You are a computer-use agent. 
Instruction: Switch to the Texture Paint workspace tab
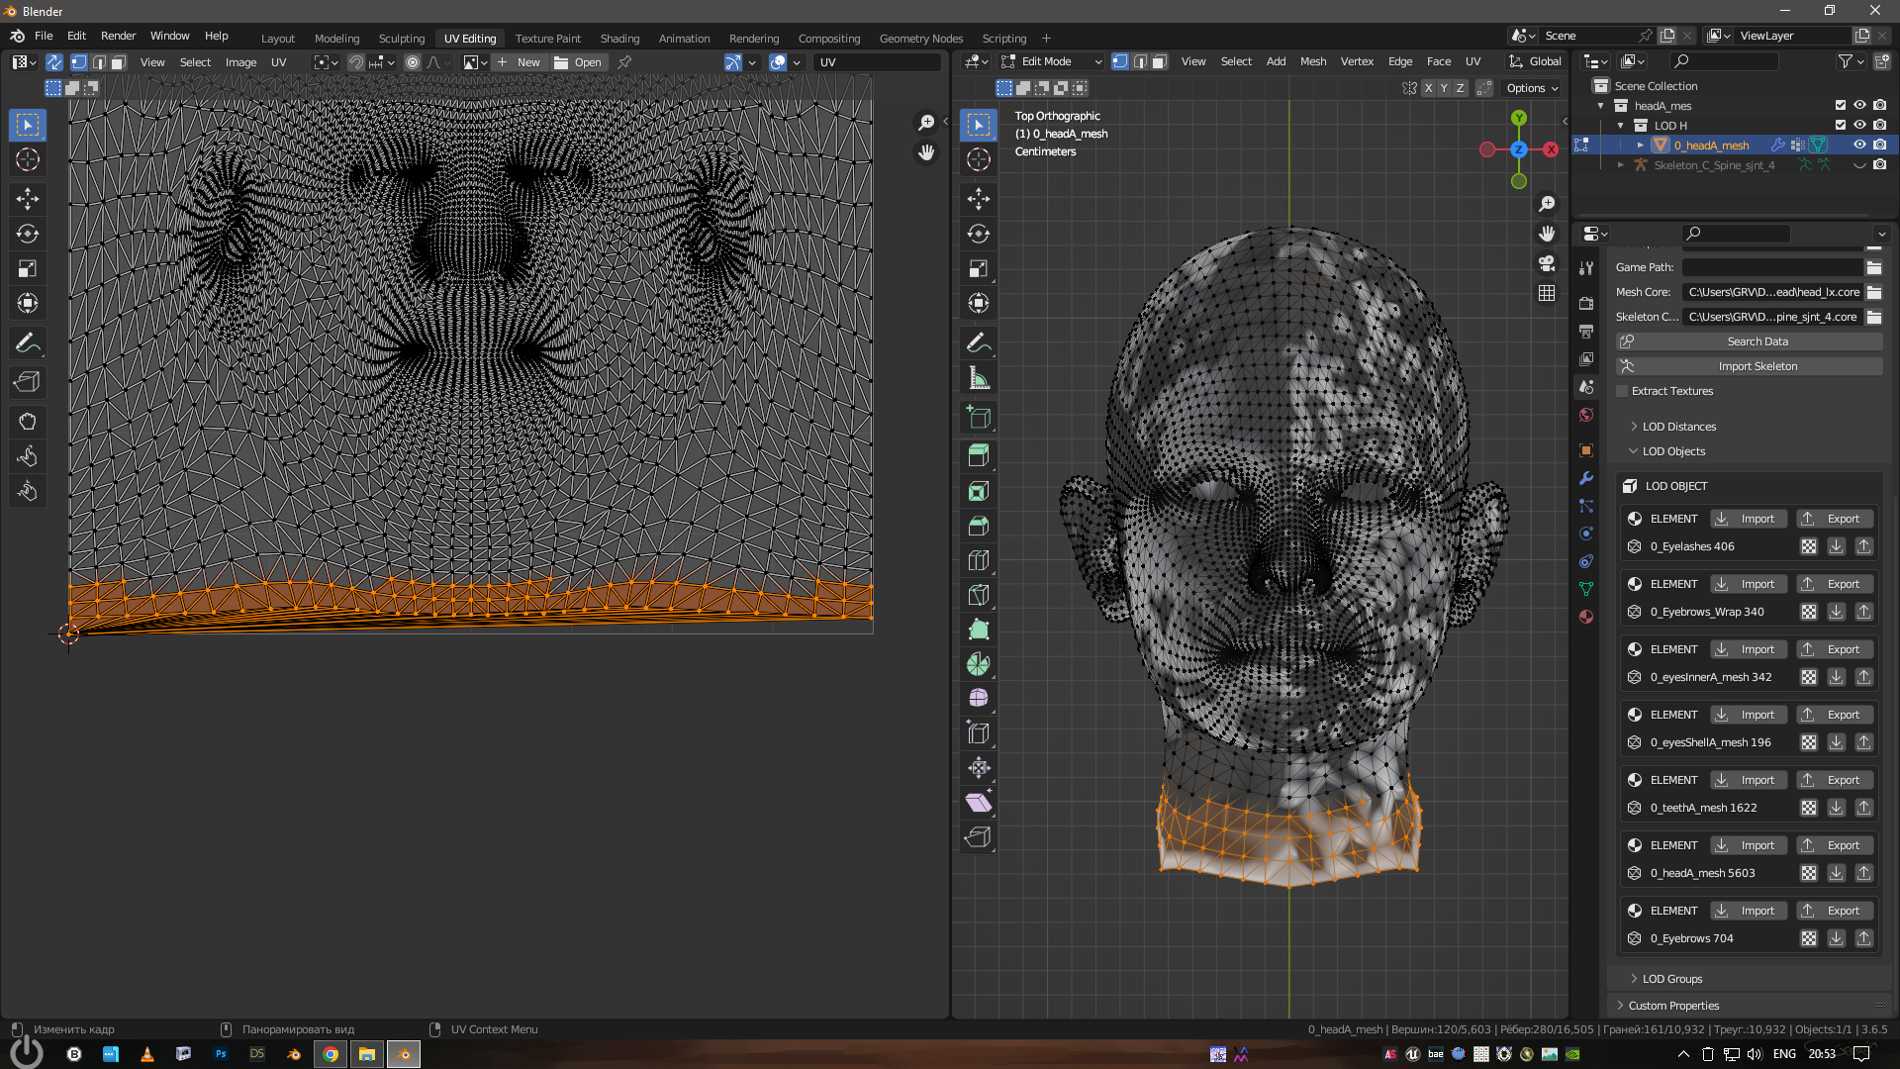[x=548, y=39]
